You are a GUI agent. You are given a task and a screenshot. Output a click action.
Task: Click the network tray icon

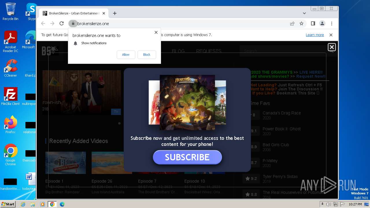336,204
